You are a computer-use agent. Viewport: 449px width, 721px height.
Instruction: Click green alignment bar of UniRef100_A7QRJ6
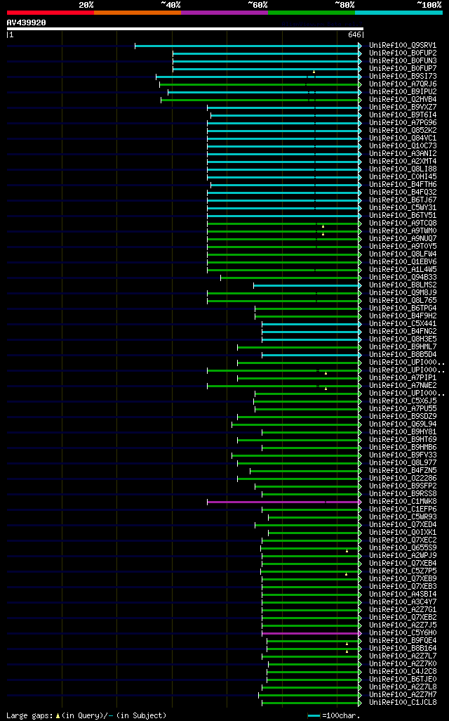tap(260, 84)
